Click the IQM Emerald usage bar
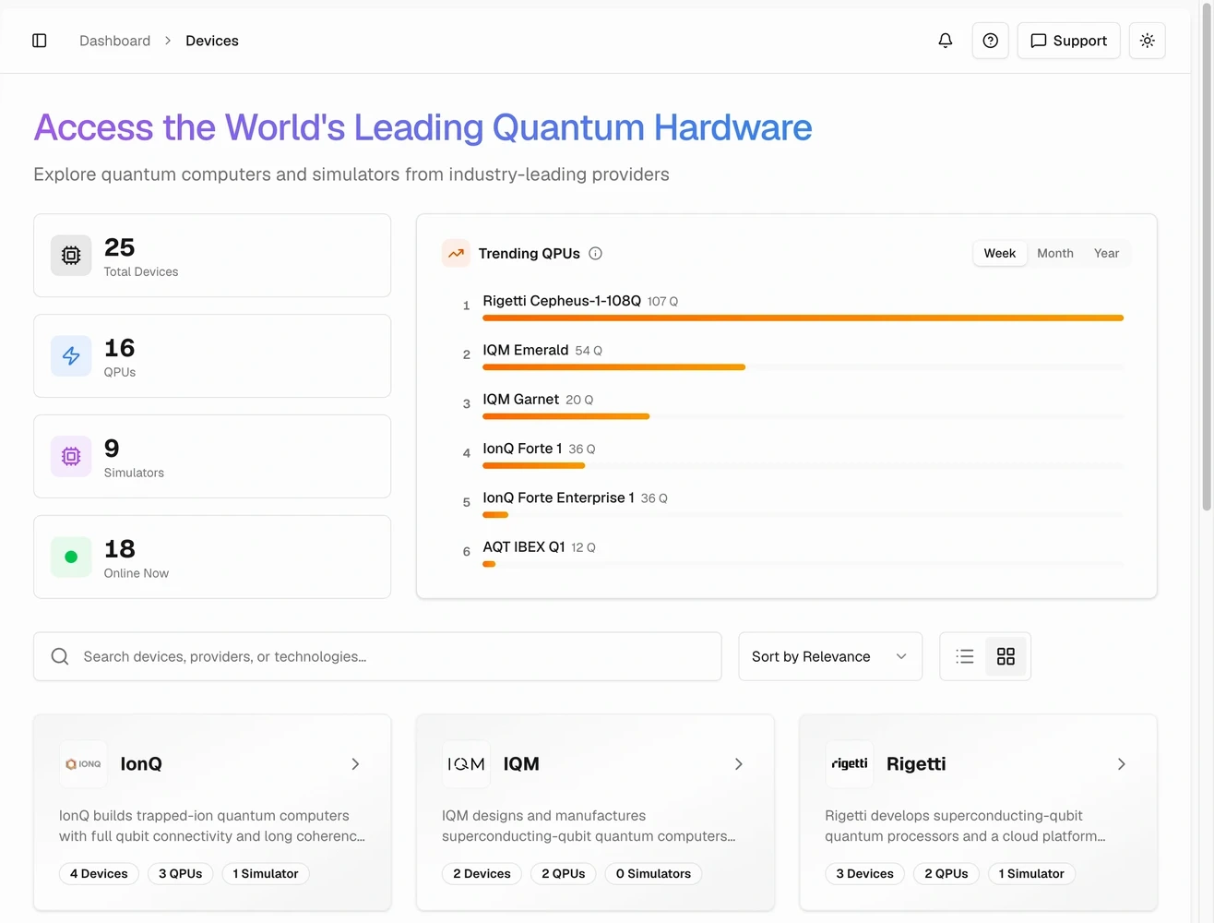The height and width of the screenshot is (923, 1214). tap(613, 367)
